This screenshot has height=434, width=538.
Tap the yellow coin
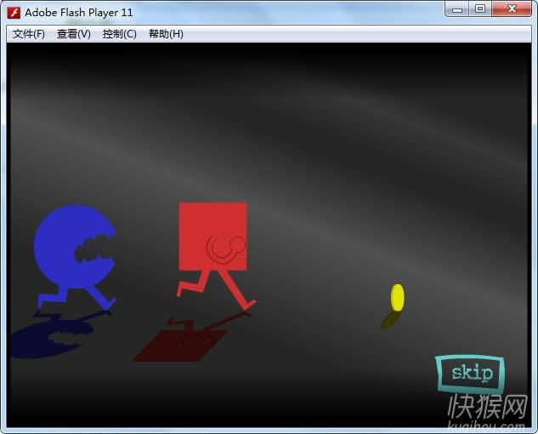[397, 297]
